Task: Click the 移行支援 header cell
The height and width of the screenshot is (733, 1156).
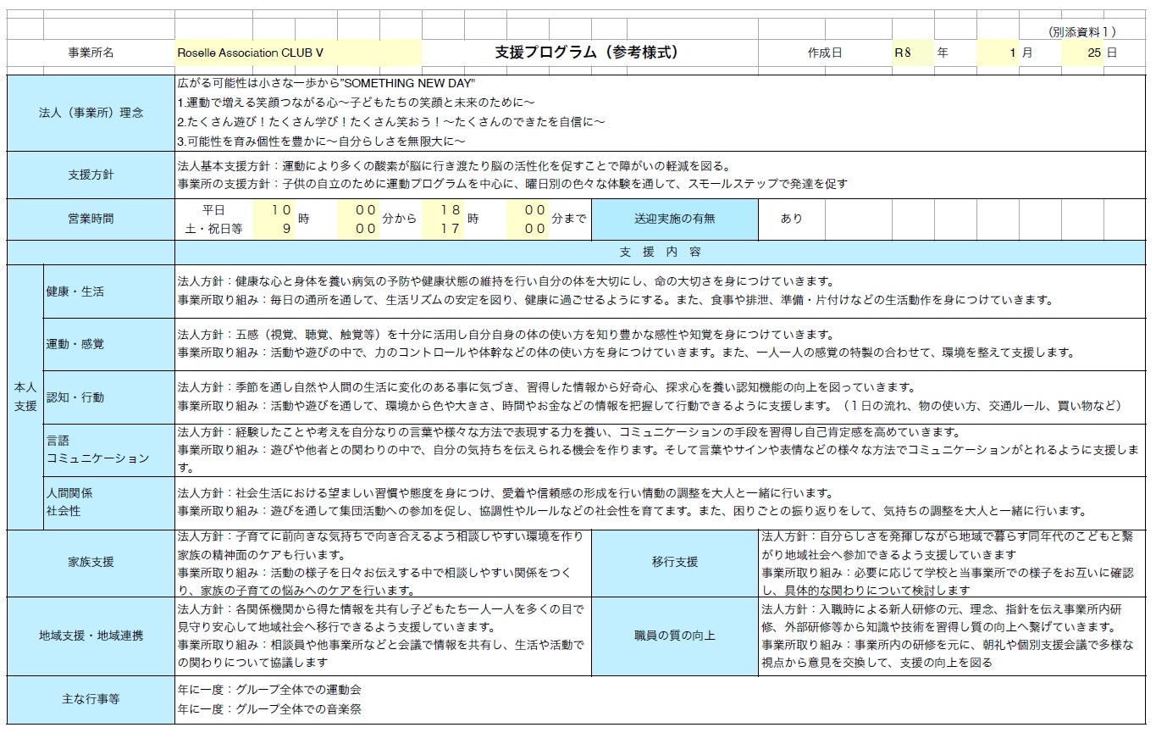Action: pos(674,562)
